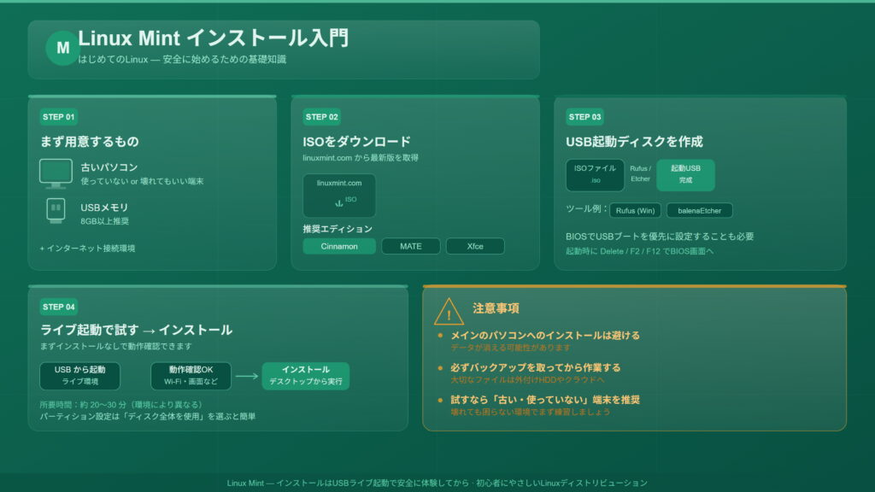The image size is (875, 492).
Task: Click the green M logo circle
Action: [62, 49]
